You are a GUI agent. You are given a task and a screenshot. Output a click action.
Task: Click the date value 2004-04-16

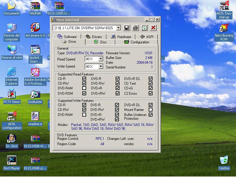(x=145, y=62)
